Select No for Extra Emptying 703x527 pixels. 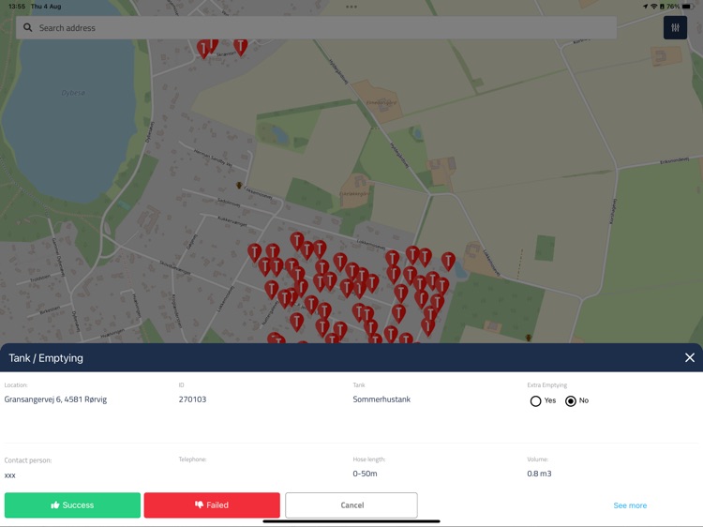point(570,401)
